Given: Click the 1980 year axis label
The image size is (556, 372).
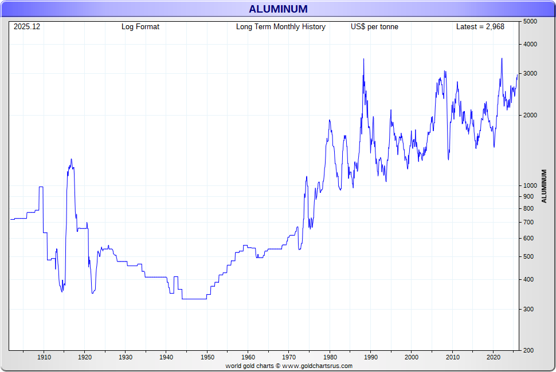Looking at the screenshot, I should click(x=330, y=357).
